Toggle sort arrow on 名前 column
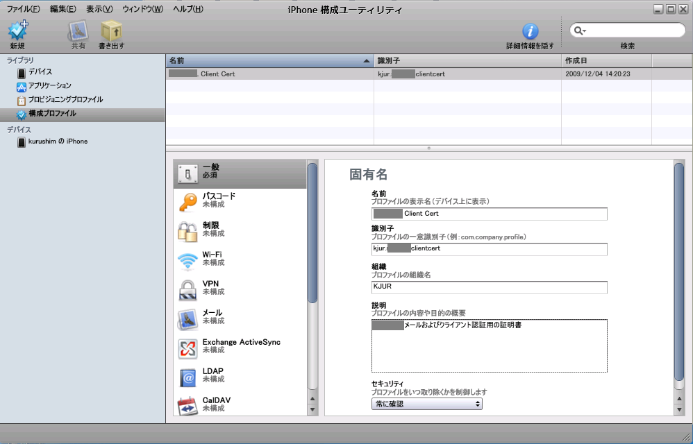The image size is (693, 444). tap(367, 61)
